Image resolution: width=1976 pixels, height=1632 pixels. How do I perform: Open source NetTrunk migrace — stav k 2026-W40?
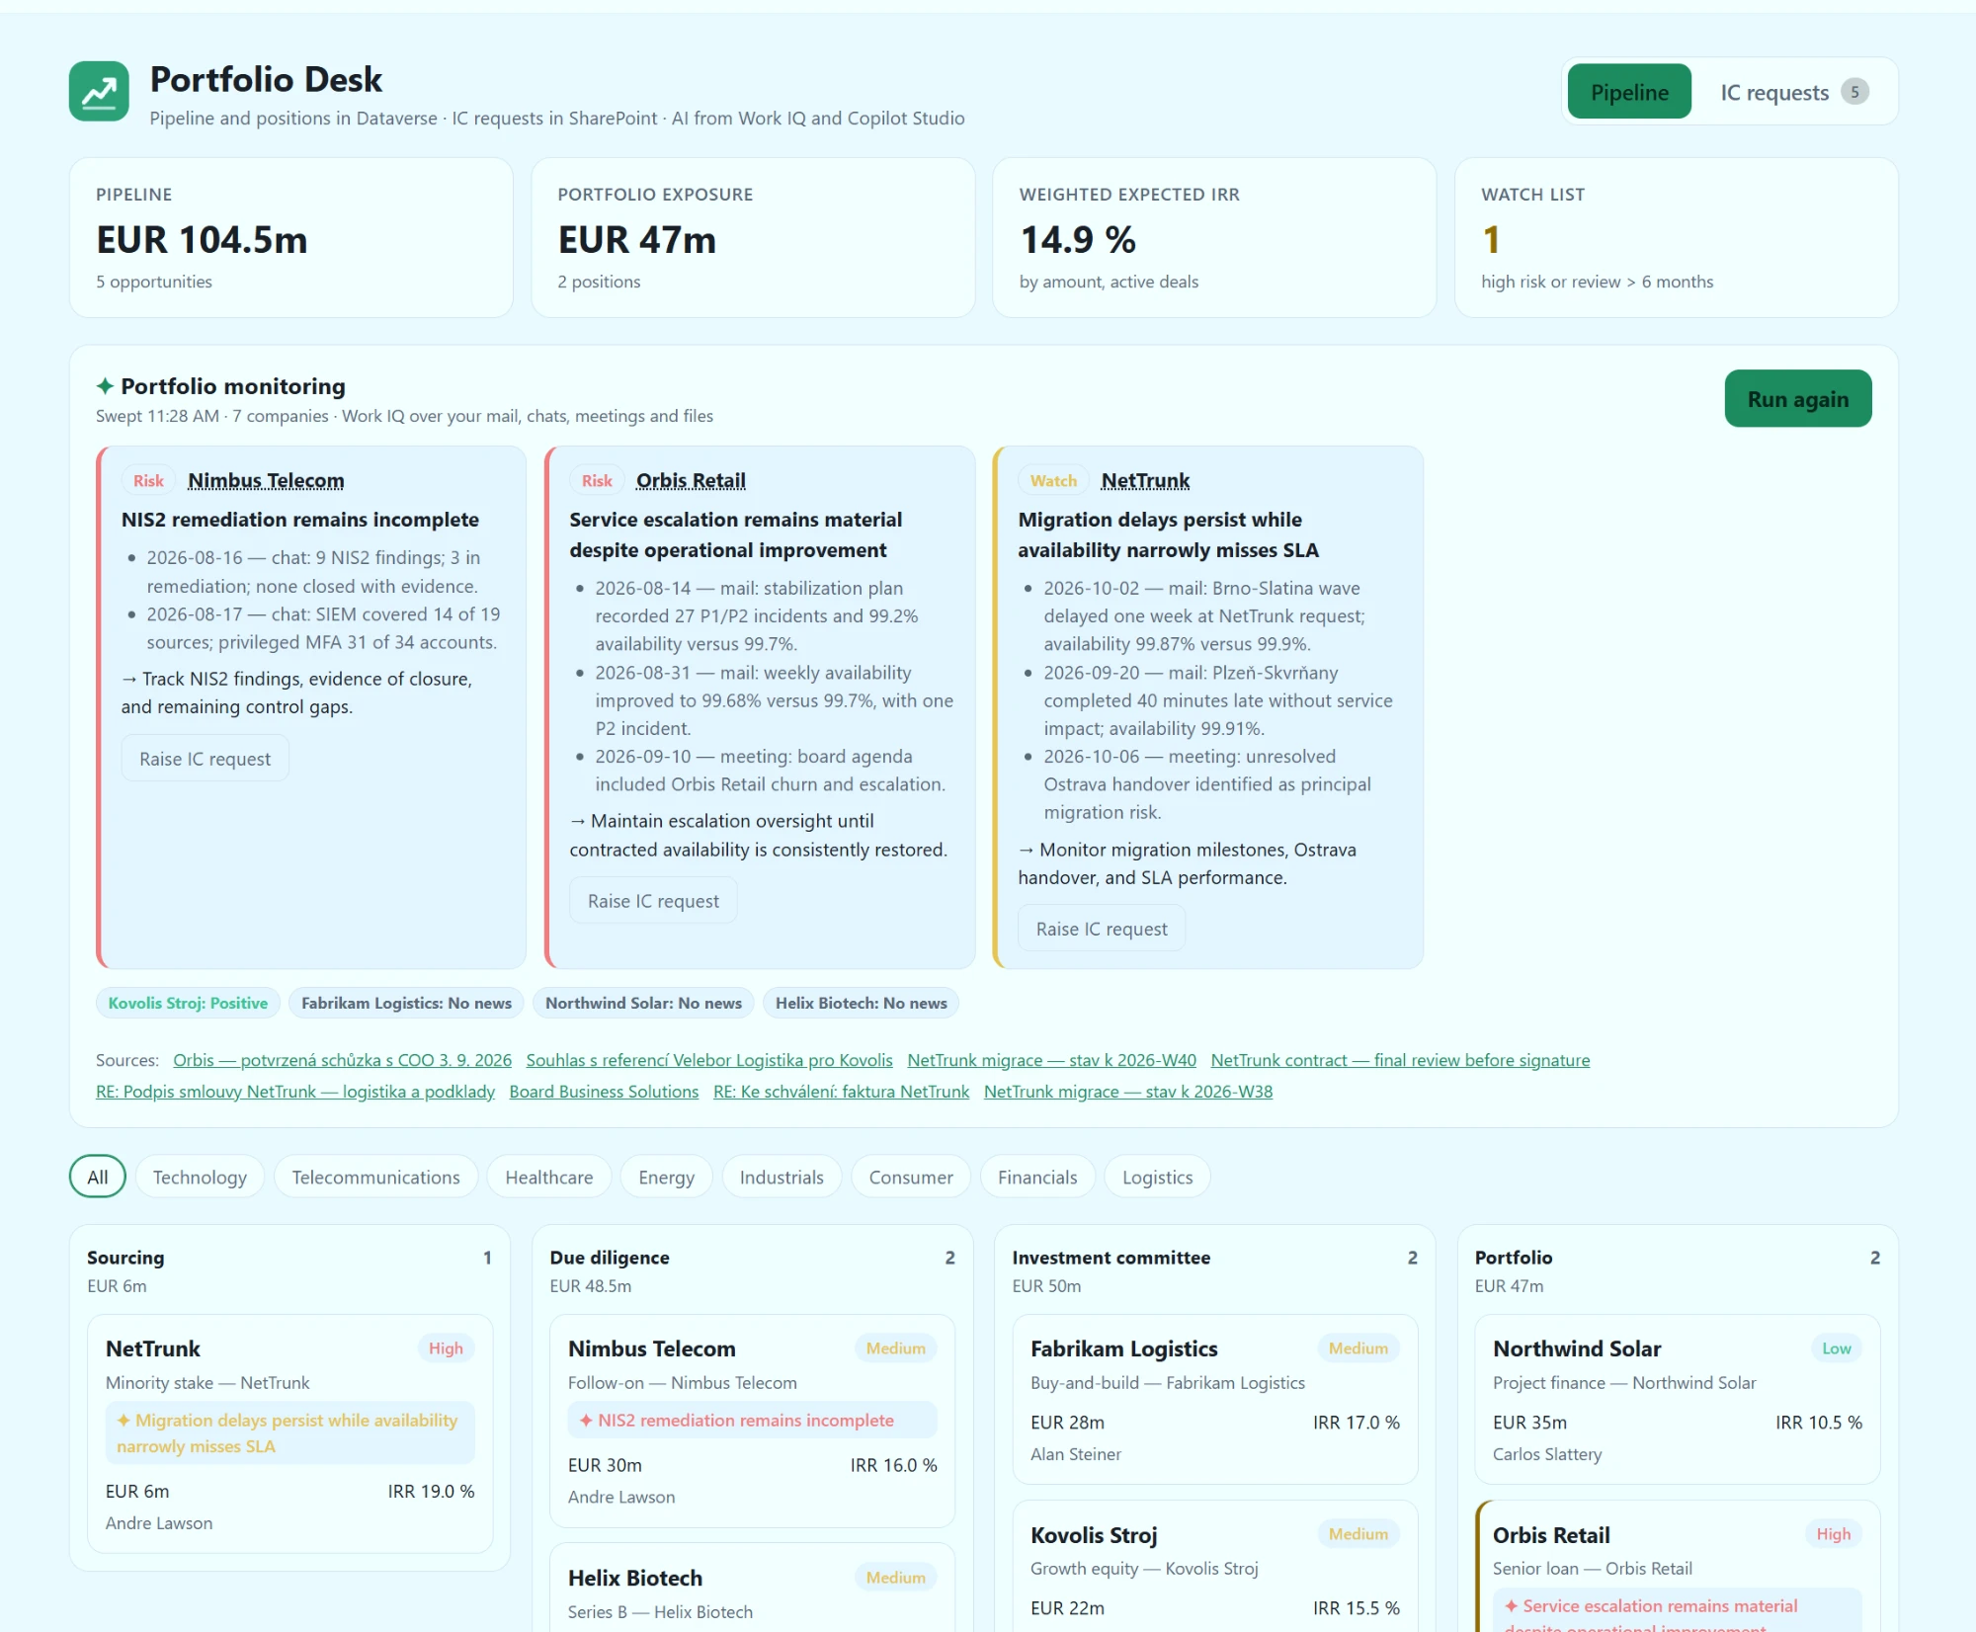point(1051,1060)
